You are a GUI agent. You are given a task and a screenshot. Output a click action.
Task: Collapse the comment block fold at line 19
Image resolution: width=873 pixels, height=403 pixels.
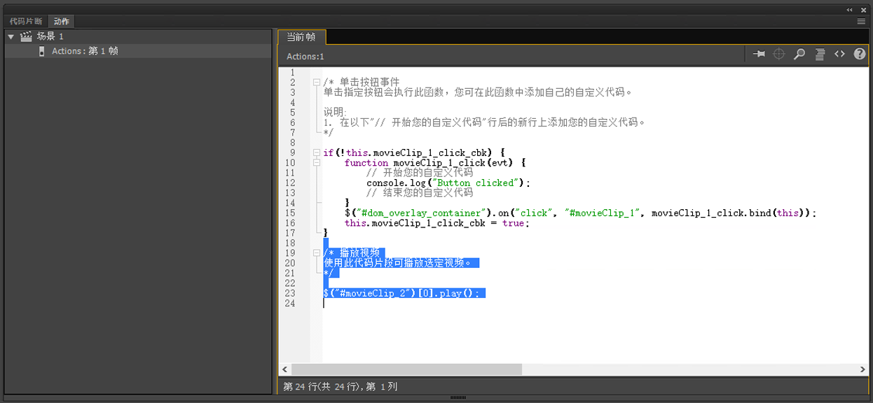tap(317, 253)
